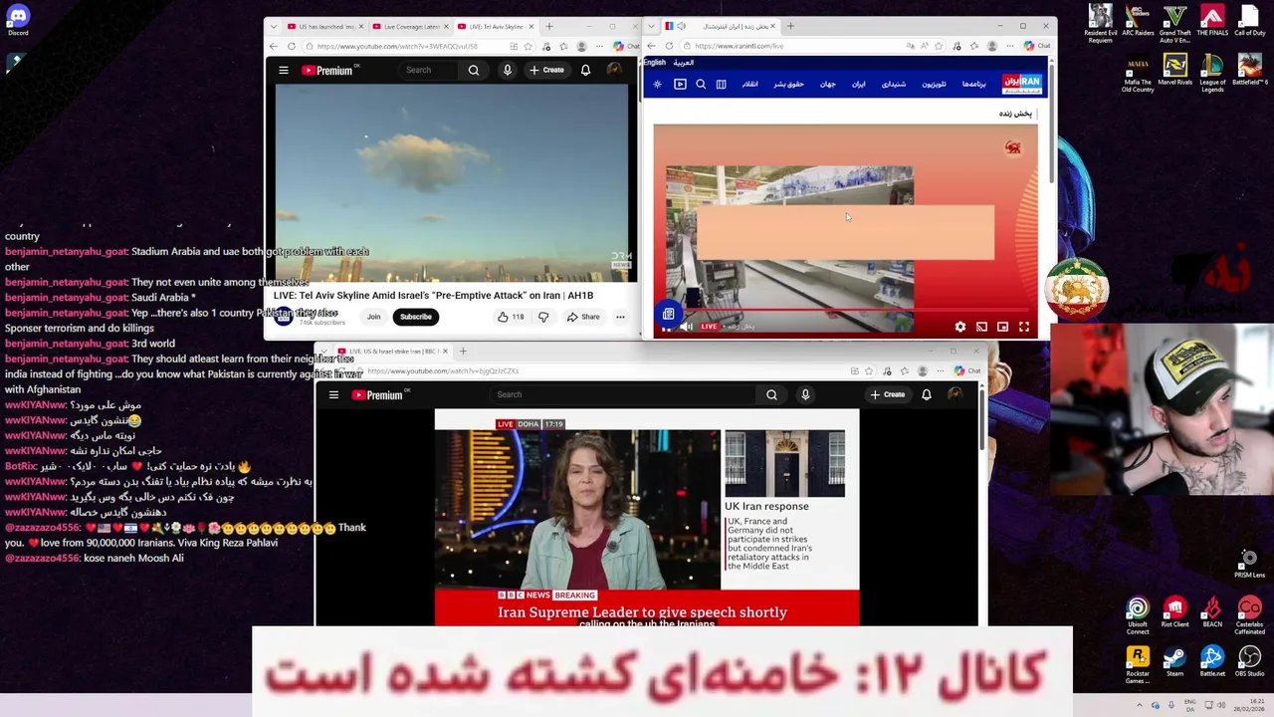Launch the Riot Client shortcut
Viewport: 1274px width, 717px height.
[1174, 612]
